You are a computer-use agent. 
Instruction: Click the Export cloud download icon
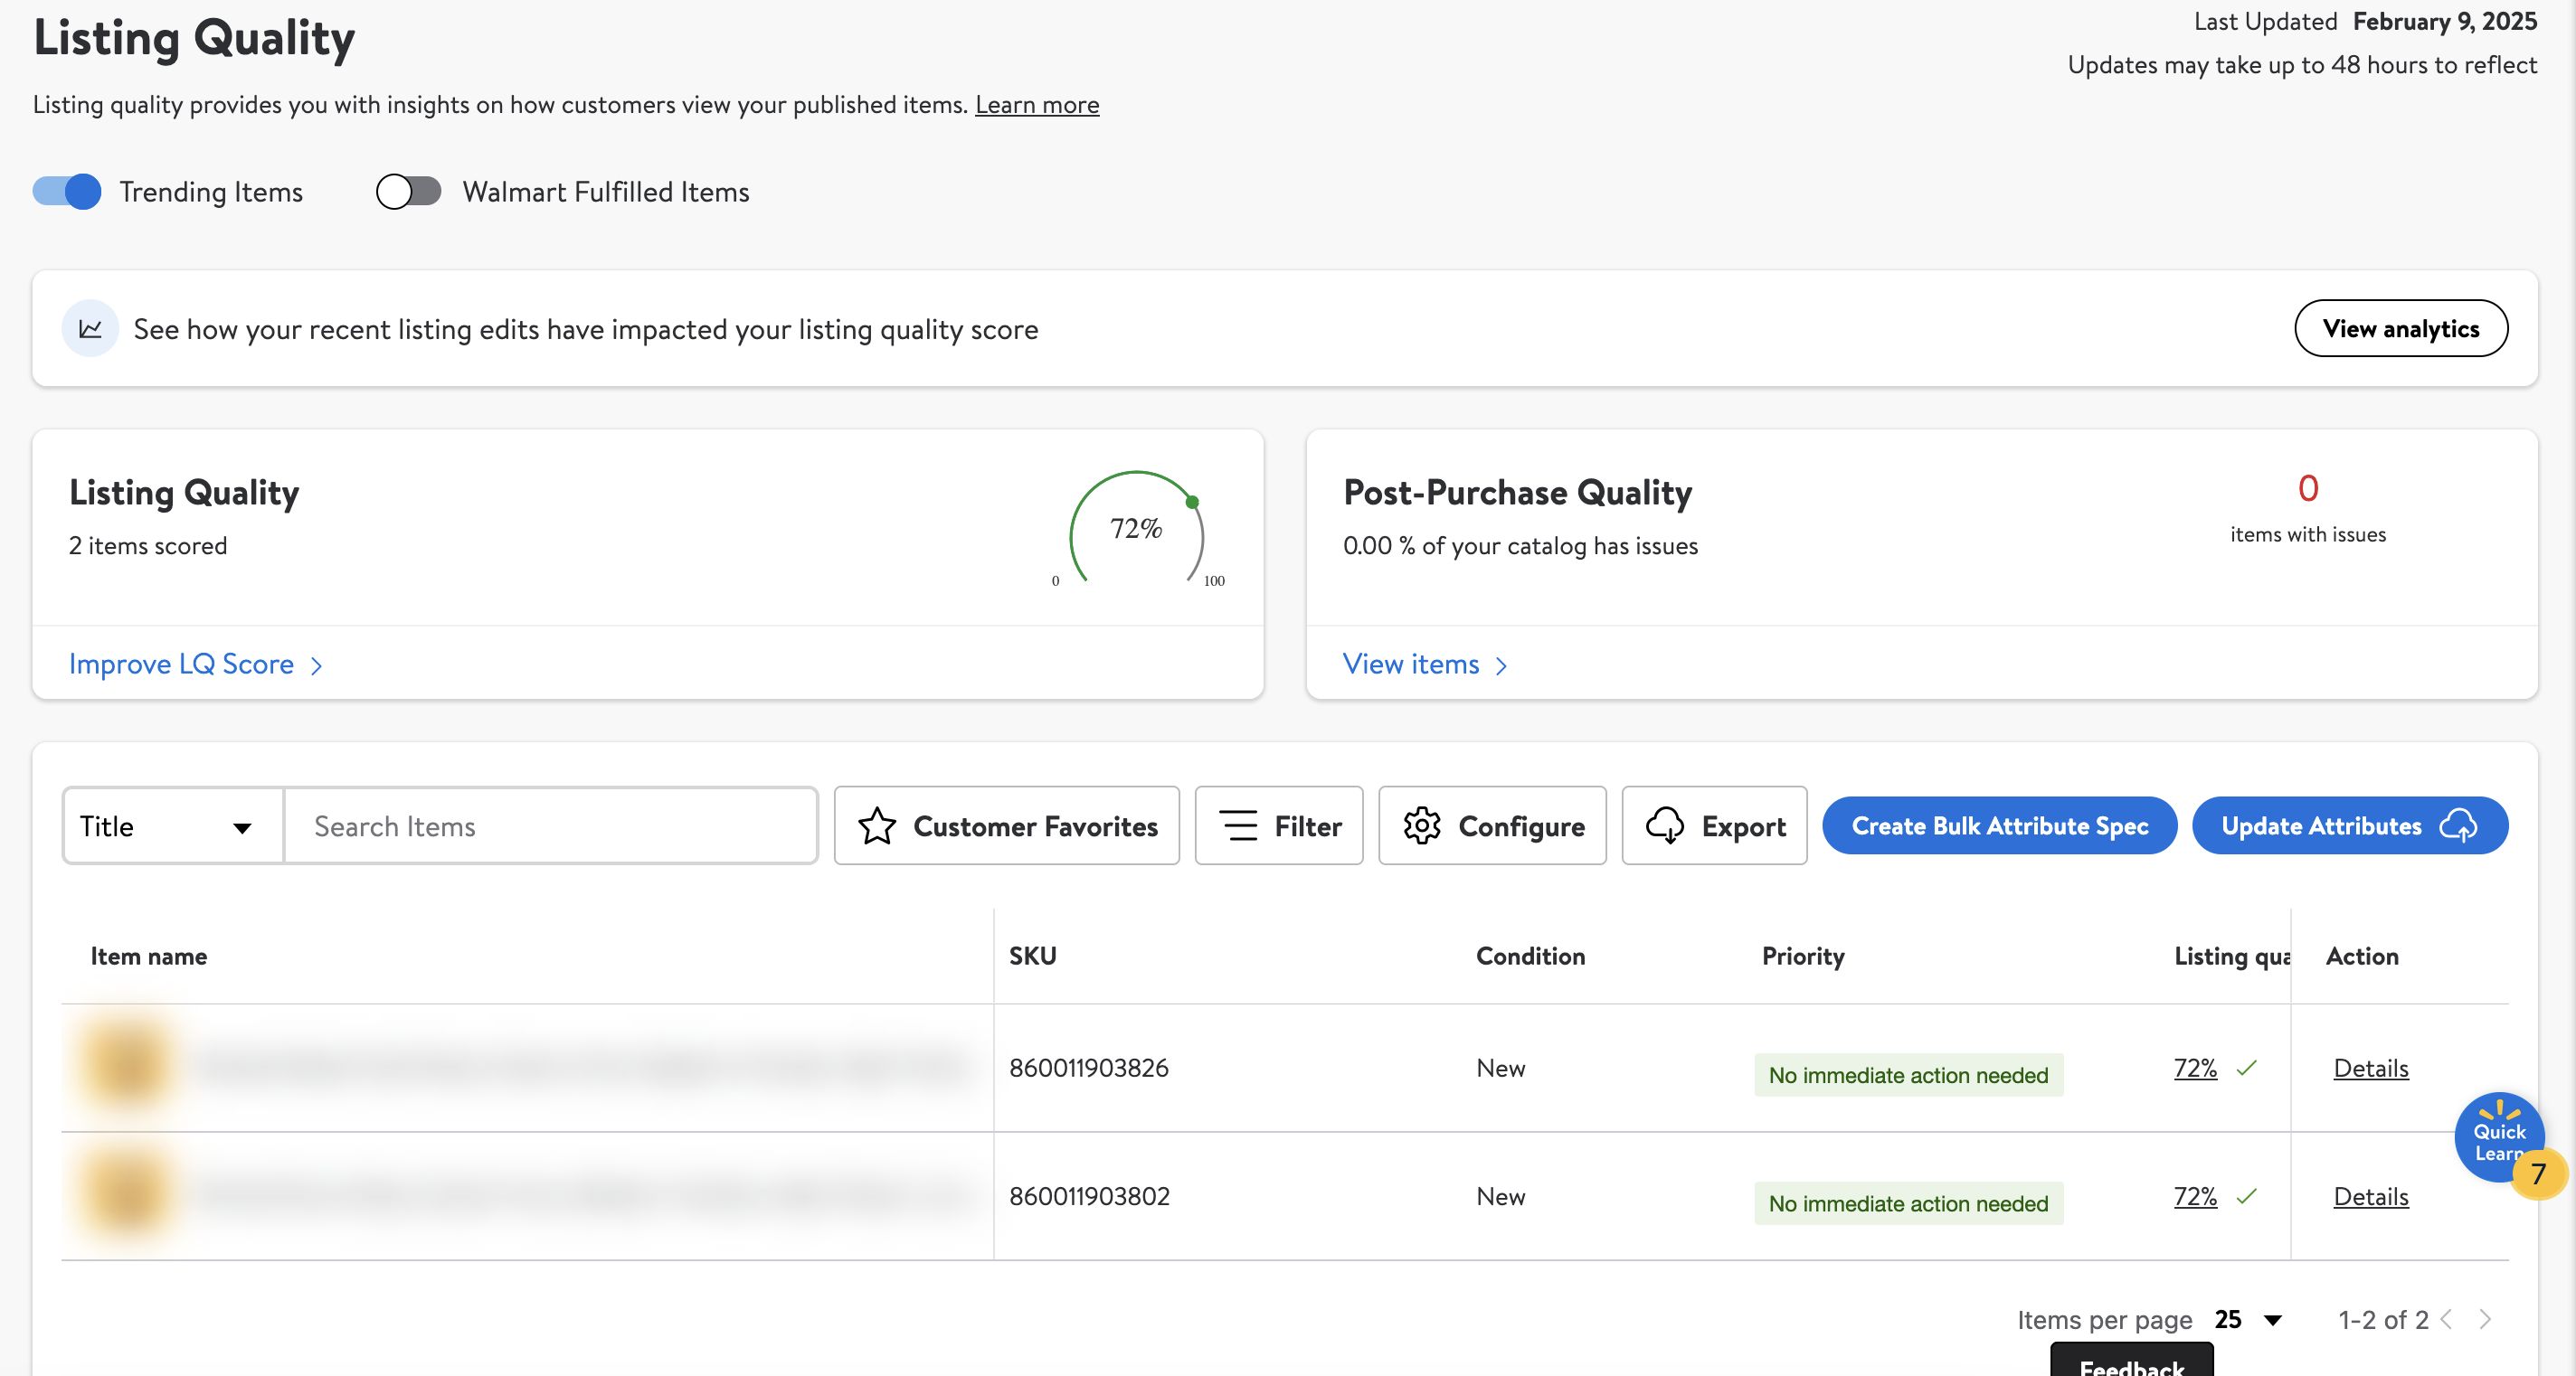[x=1665, y=826]
